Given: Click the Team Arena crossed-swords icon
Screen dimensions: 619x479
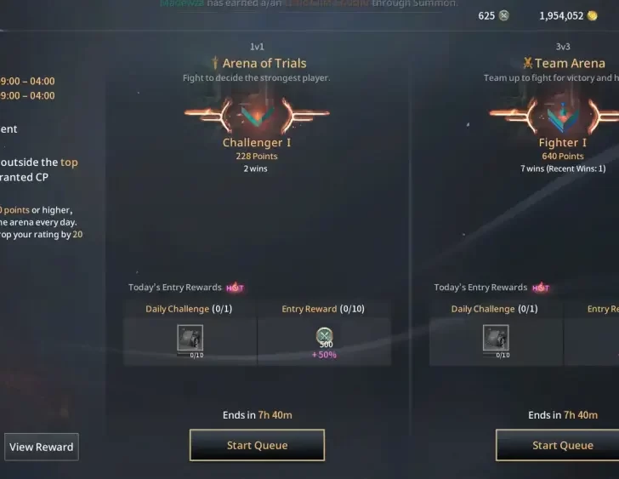Looking at the screenshot, I should pyautogui.click(x=528, y=63).
